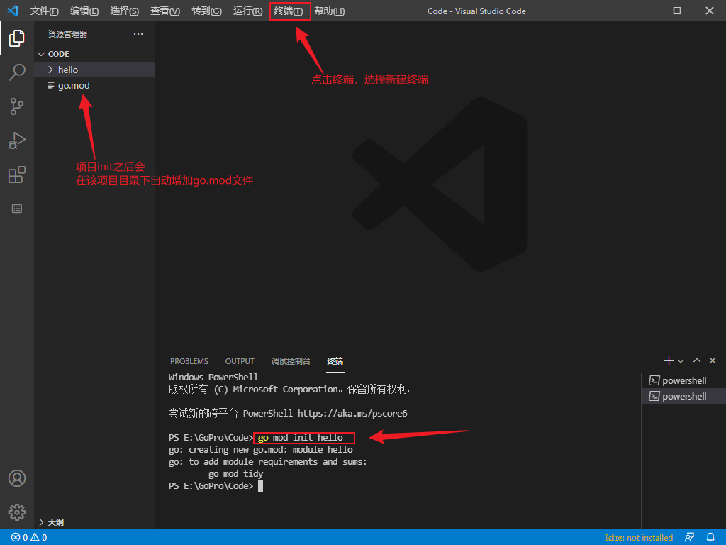Click the notifications bell in status bar
726x545 pixels.
[710, 538]
